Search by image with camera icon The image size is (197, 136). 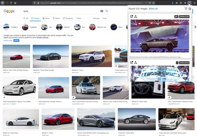pos(102,11)
